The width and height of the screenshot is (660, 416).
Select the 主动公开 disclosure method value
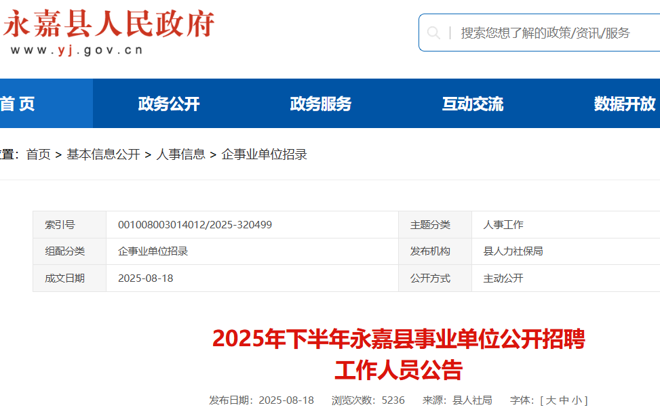click(503, 278)
